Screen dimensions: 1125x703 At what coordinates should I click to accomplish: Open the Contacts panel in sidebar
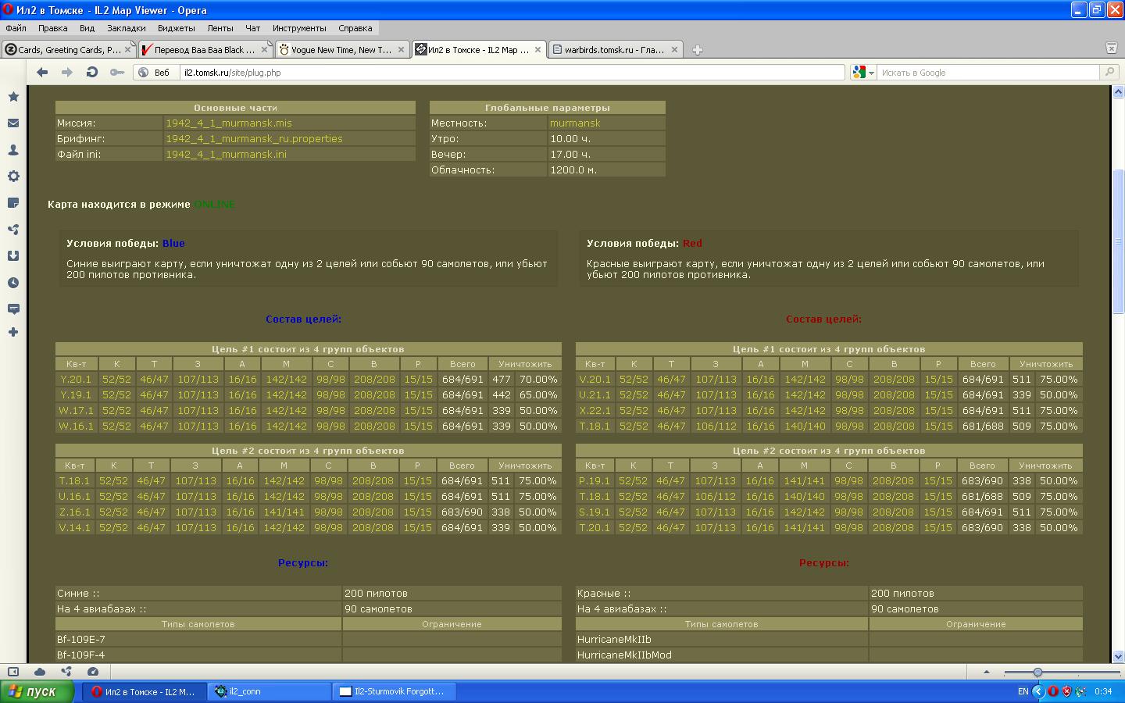point(13,150)
